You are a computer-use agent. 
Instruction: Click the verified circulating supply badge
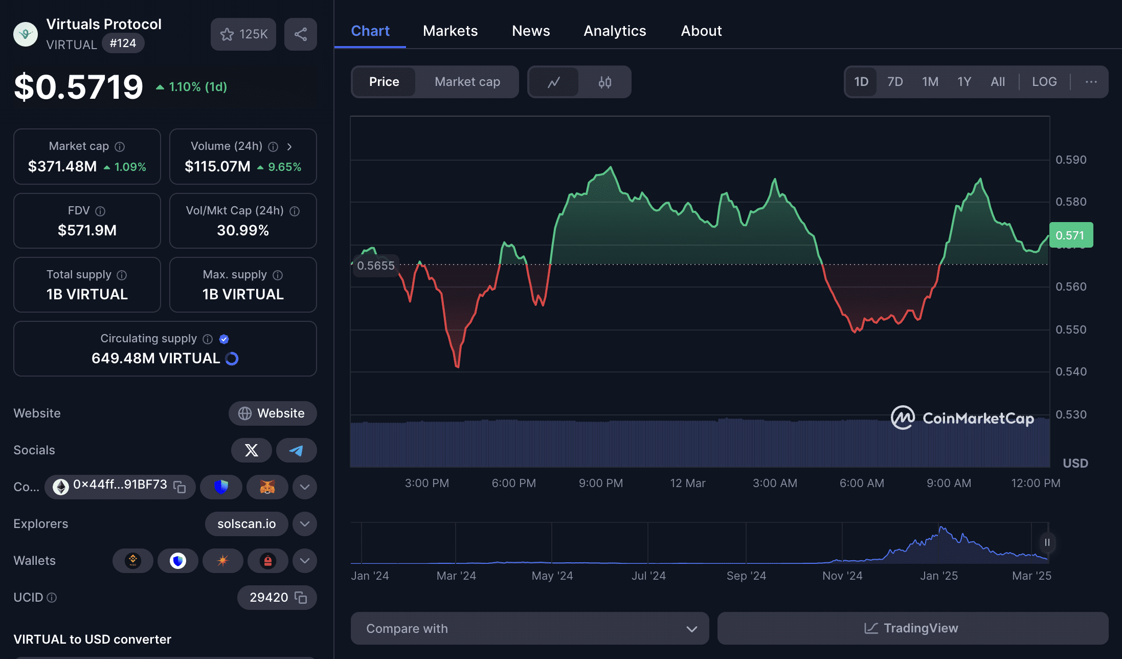224,339
